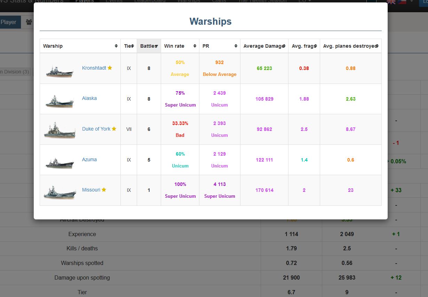Image resolution: width=428 pixels, height=297 pixels.
Task: Click Alaska win rate 75%
Action: click(180, 93)
